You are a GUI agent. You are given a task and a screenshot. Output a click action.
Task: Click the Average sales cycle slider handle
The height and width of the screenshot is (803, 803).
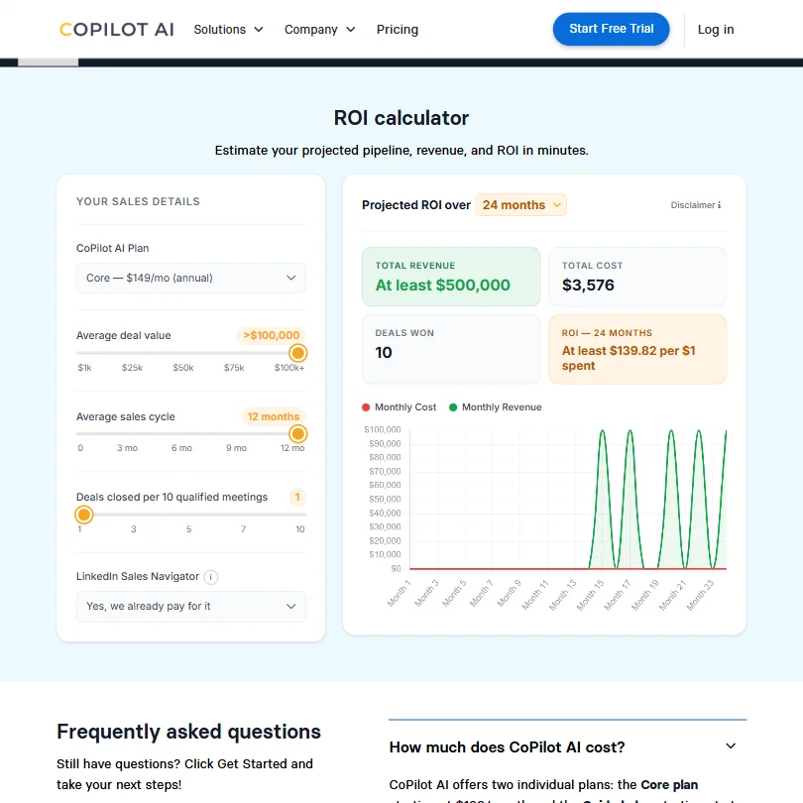coord(297,434)
